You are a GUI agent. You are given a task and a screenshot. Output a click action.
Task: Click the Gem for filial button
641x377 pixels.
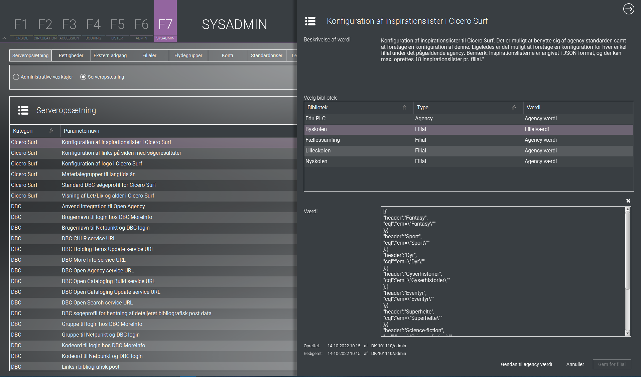pos(612,364)
